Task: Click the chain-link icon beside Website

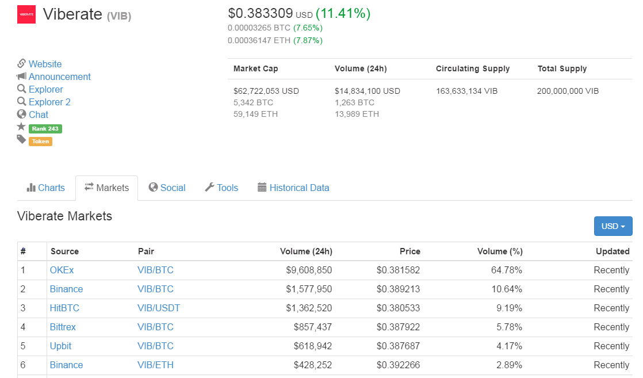Action: click(x=21, y=63)
